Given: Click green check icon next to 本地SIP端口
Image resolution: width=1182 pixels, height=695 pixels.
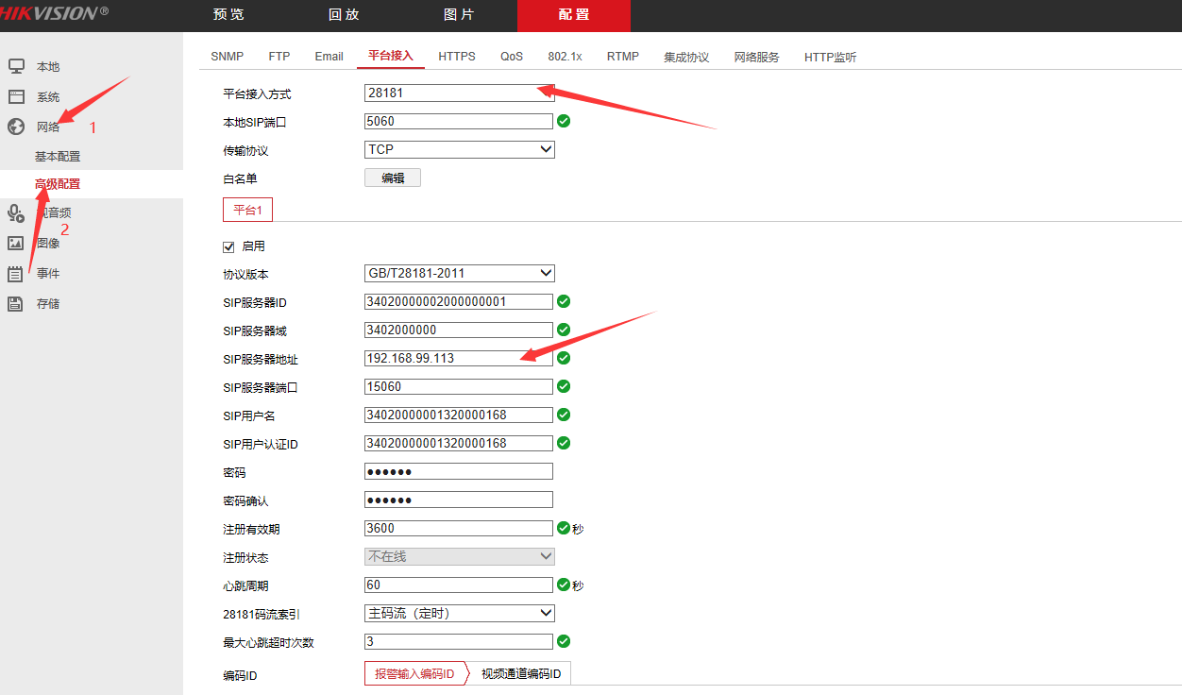Looking at the screenshot, I should pos(564,121).
